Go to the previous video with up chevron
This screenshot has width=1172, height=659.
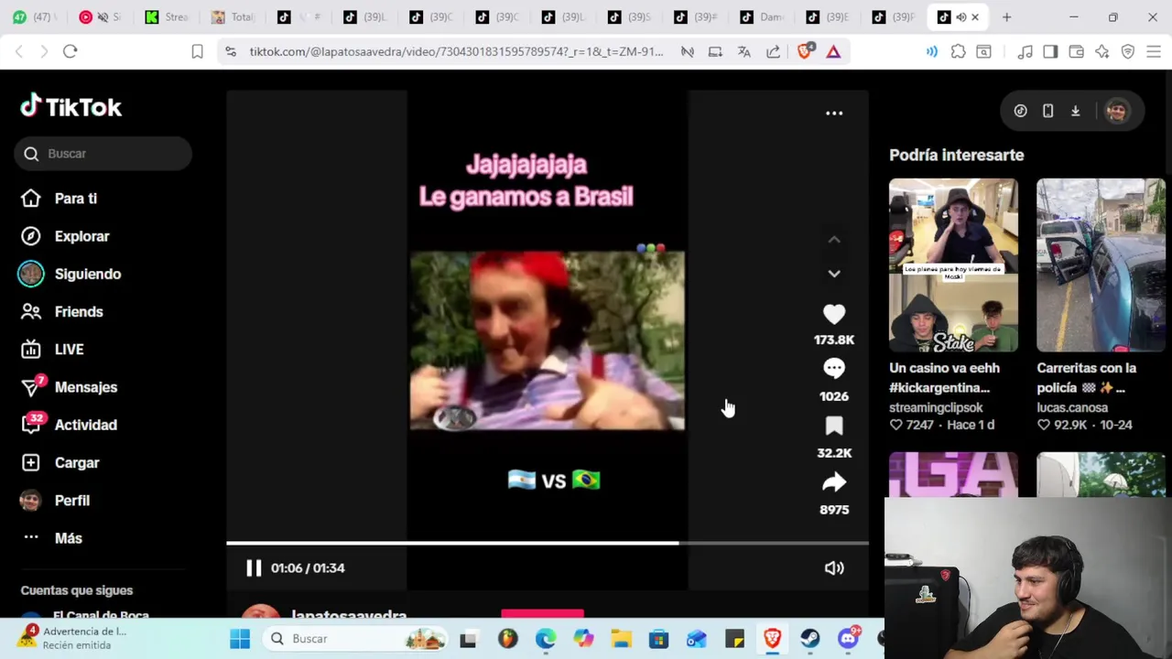point(833,240)
